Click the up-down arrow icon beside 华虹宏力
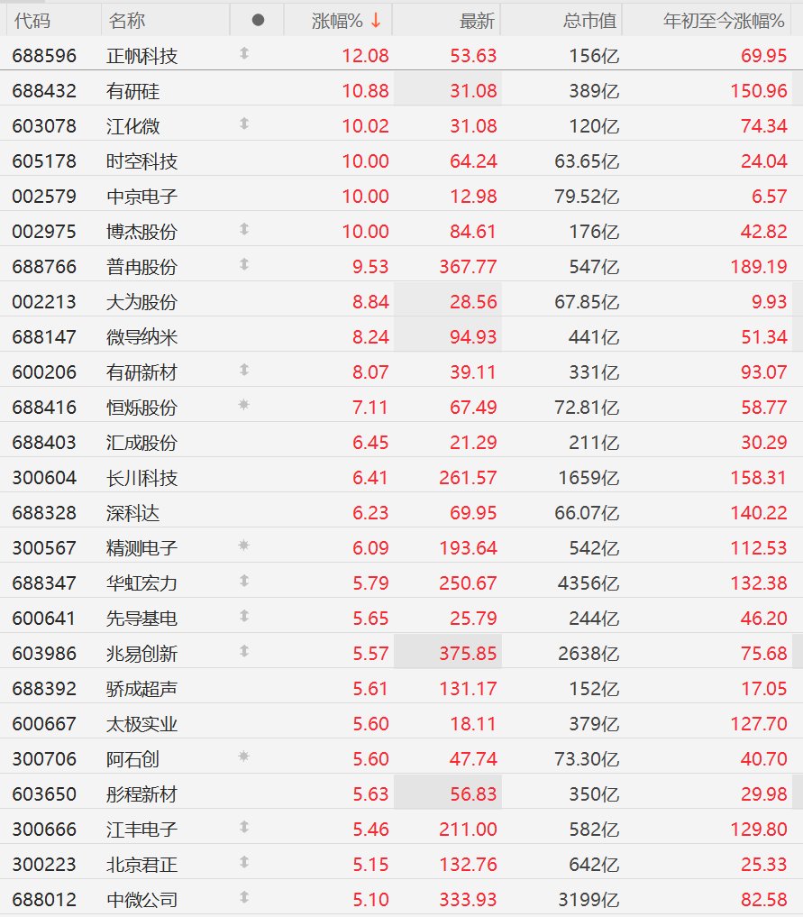 244,581
